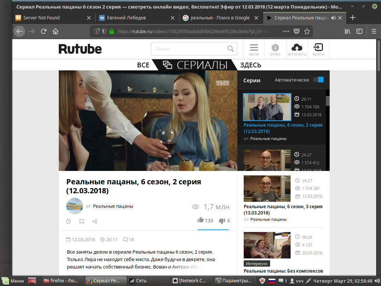Open tracking protection shield in address bar
The image size is (381, 286).
point(104,31)
